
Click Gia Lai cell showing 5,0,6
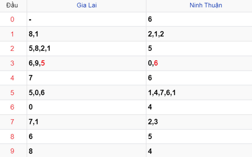[37, 93]
